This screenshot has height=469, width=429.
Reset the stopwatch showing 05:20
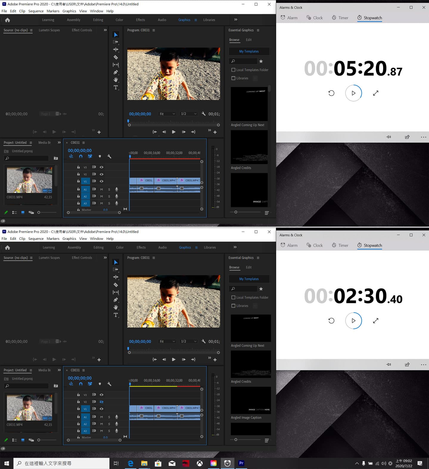331,93
